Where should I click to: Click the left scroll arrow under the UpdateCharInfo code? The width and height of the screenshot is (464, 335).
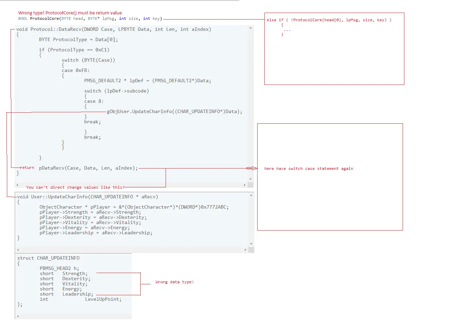[18, 250]
